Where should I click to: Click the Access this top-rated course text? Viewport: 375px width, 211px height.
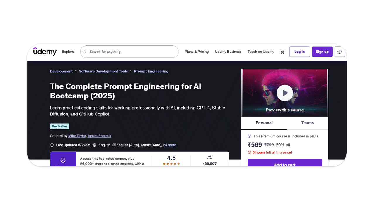pos(112,161)
